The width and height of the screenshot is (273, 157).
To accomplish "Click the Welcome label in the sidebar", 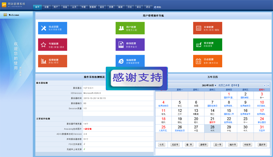I will point(14,15).
